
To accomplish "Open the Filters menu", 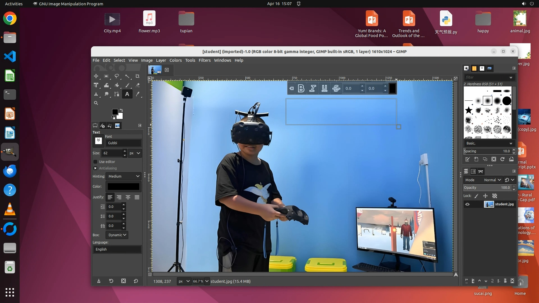I will pos(204,60).
